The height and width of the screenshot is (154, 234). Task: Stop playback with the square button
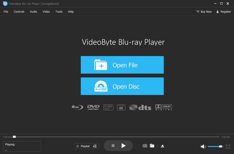[x=113, y=145]
